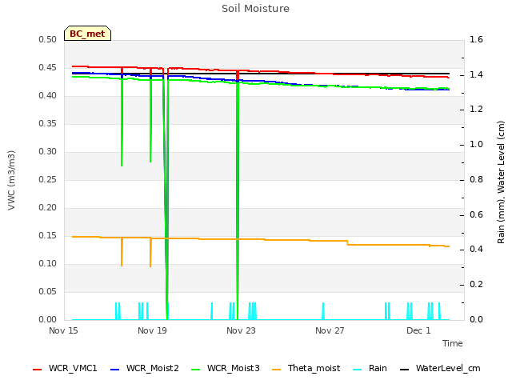Click the 0.6 right axis tick label
Viewport: 512px width, 384px height.
(476, 215)
